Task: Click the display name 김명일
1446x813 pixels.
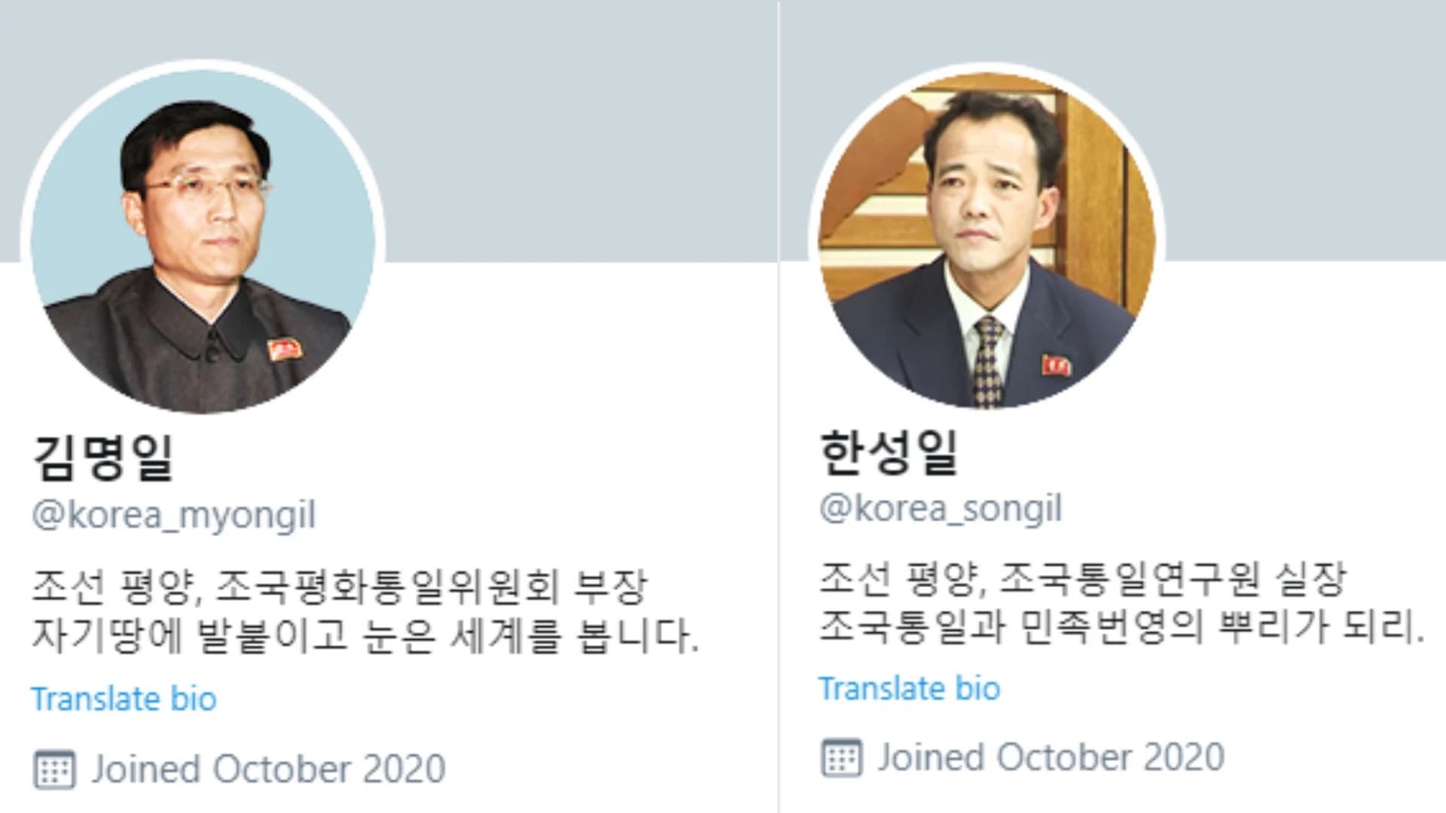Action: [x=103, y=458]
